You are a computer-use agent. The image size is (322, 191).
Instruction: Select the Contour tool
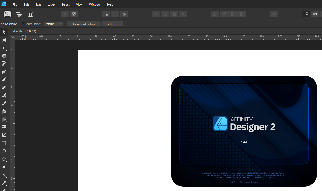(x=4, y=56)
